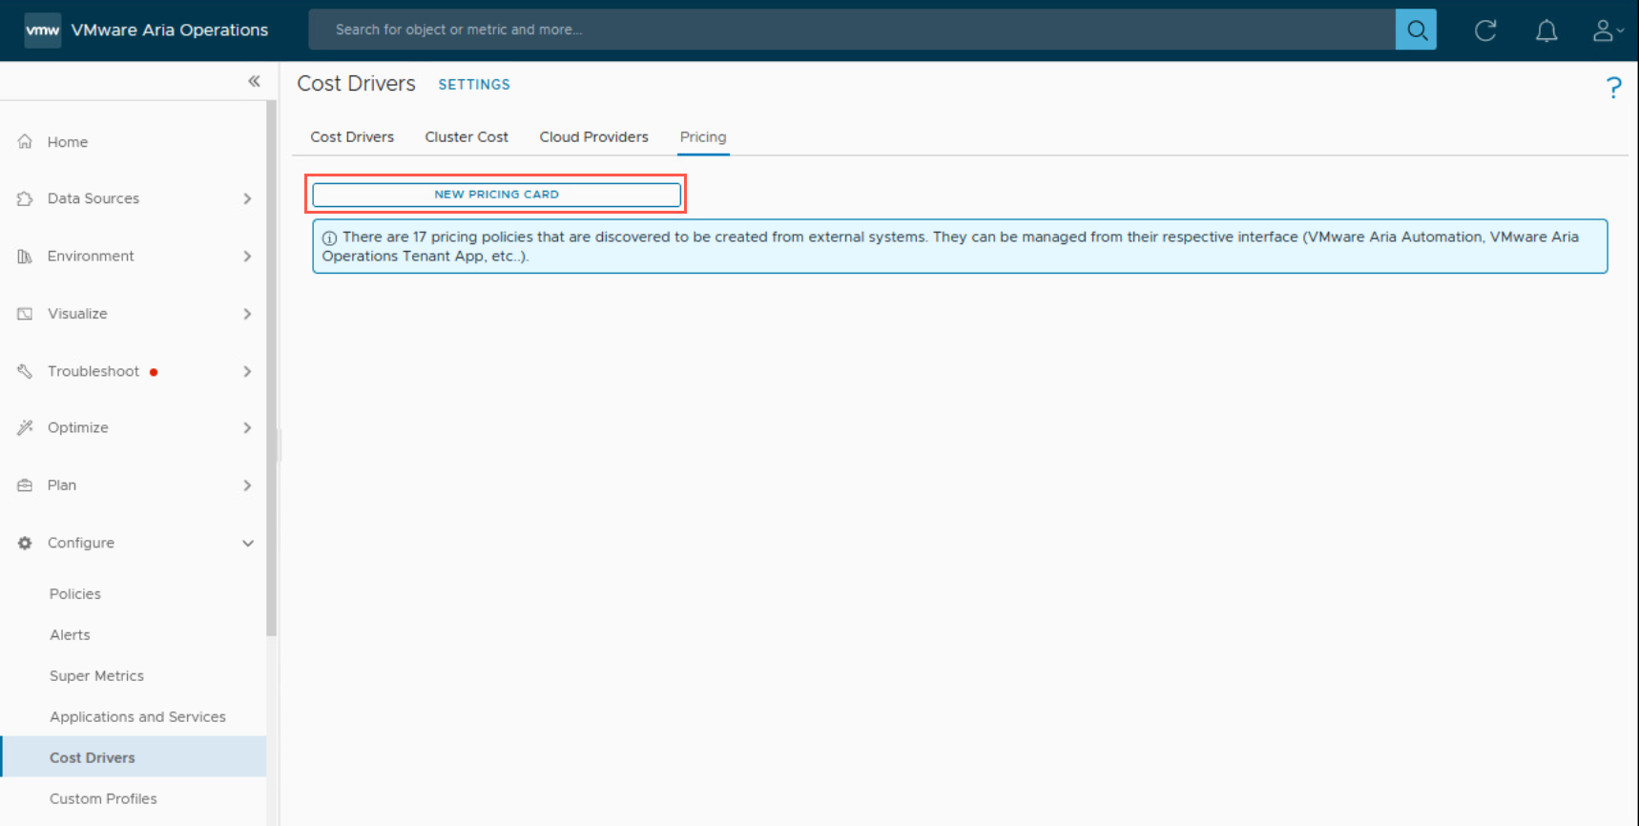Click the search magnifier button
This screenshot has height=826, width=1639.
click(x=1416, y=31)
